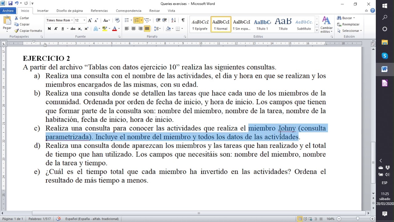Shrink font size with the smaller A icon

[96, 20]
